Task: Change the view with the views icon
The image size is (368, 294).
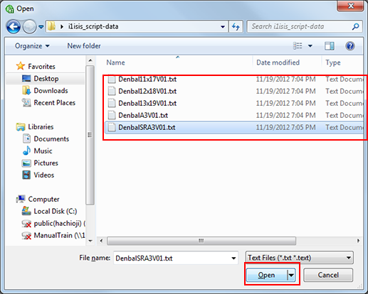Action: click(298, 45)
